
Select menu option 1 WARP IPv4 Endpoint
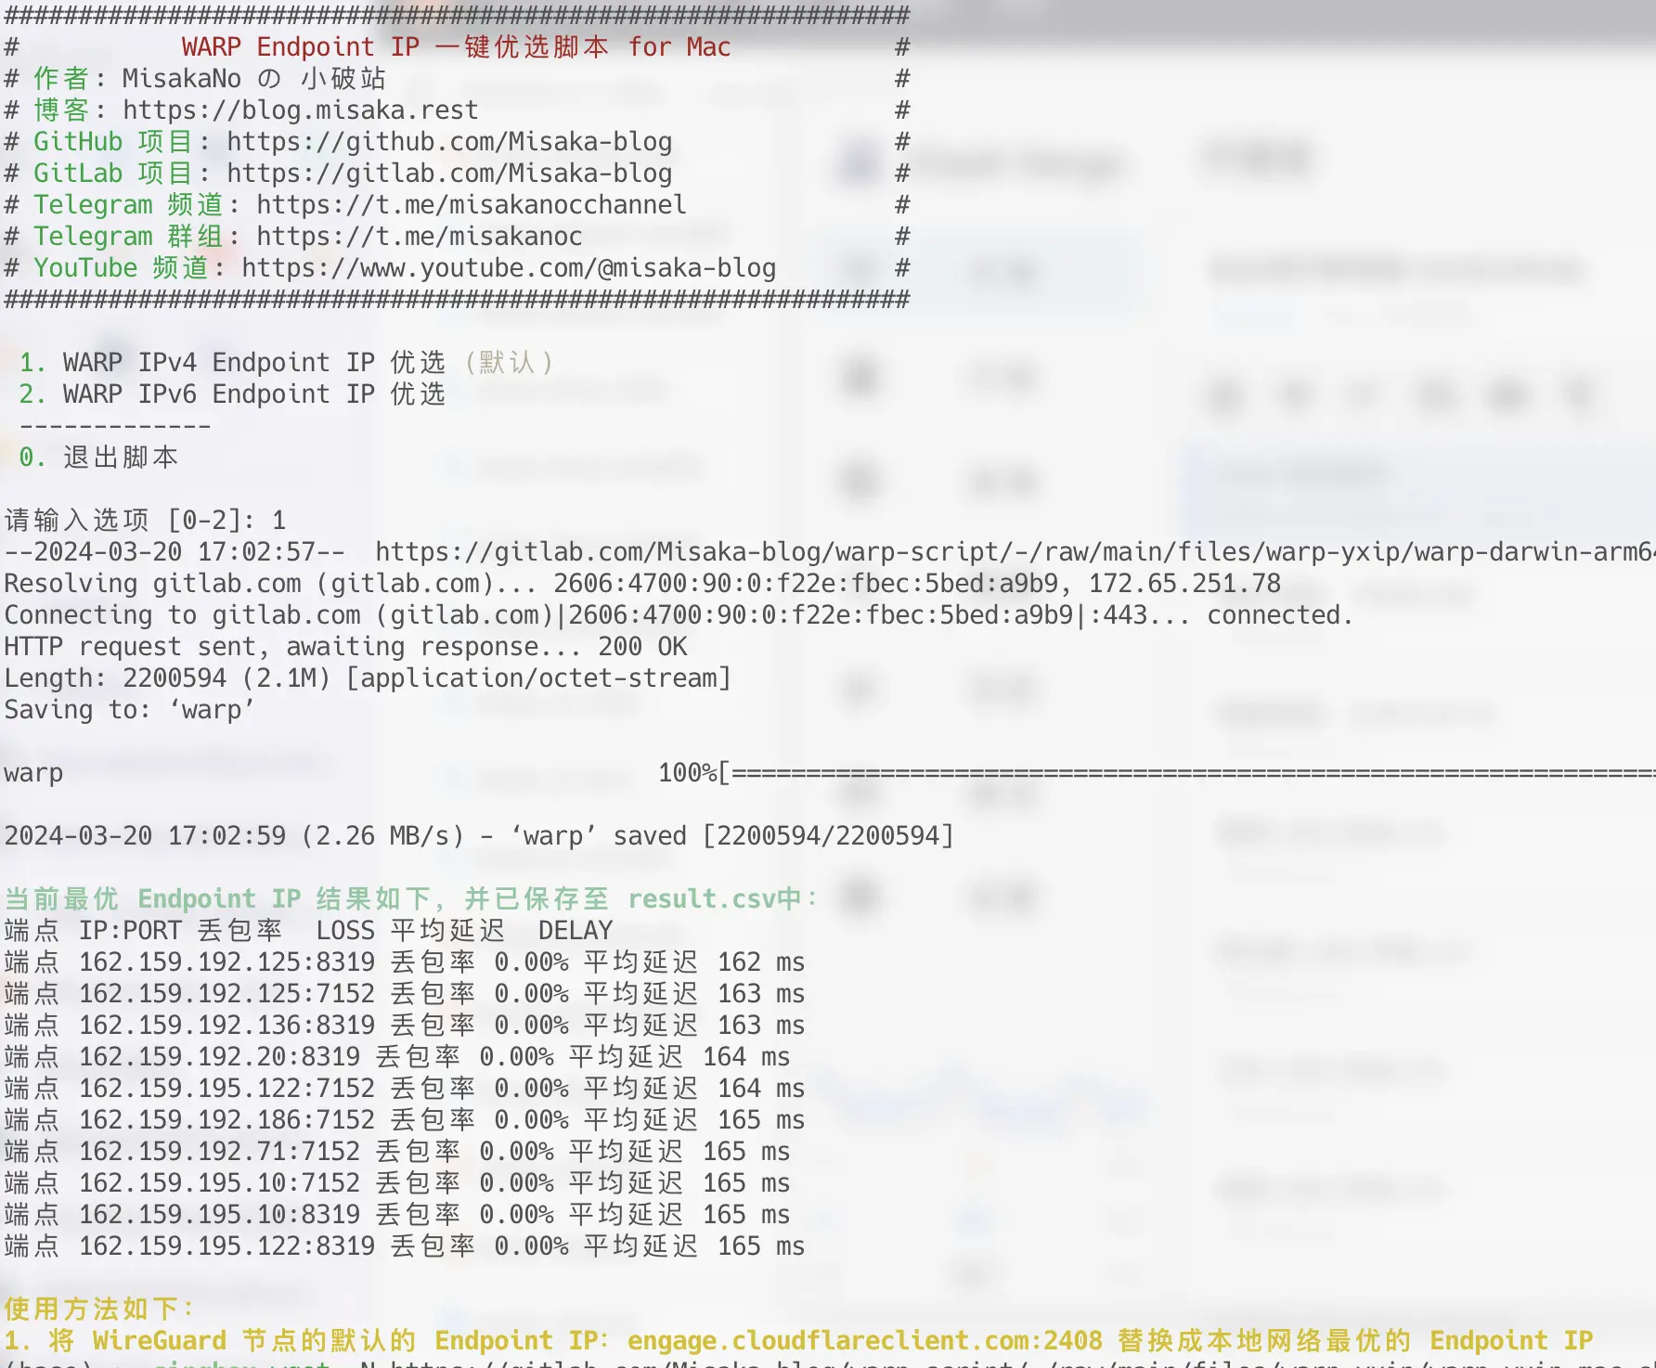click(x=232, y=363)
